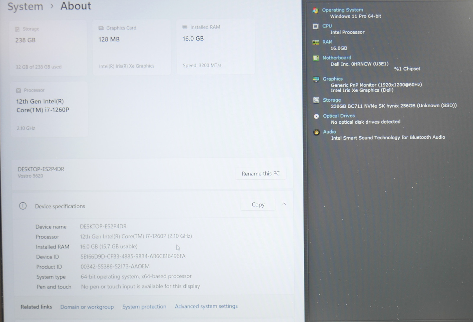473x322 pixels.
Task: Click the Product ID value '00342-55386-52173-AAOEM'
Action: coord(115,266)
